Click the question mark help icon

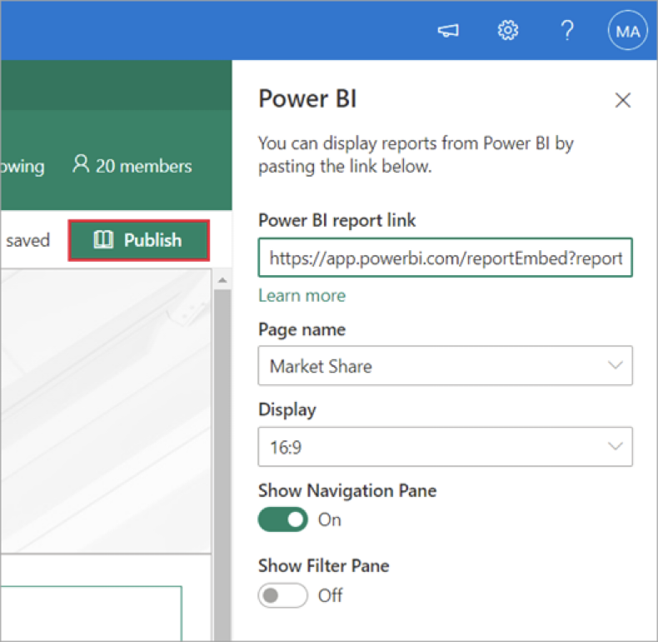click(567, 31)
